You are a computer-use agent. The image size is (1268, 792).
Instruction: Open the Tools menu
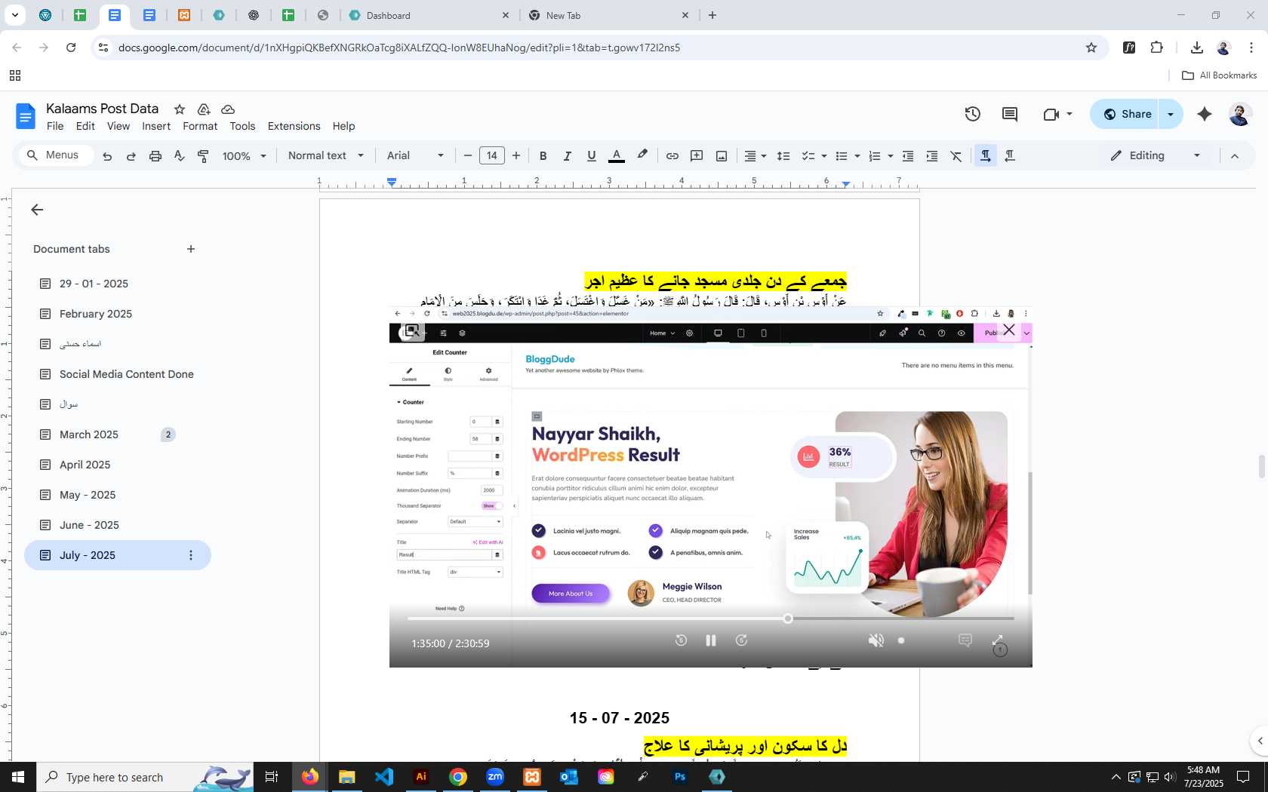pos(242,126)
